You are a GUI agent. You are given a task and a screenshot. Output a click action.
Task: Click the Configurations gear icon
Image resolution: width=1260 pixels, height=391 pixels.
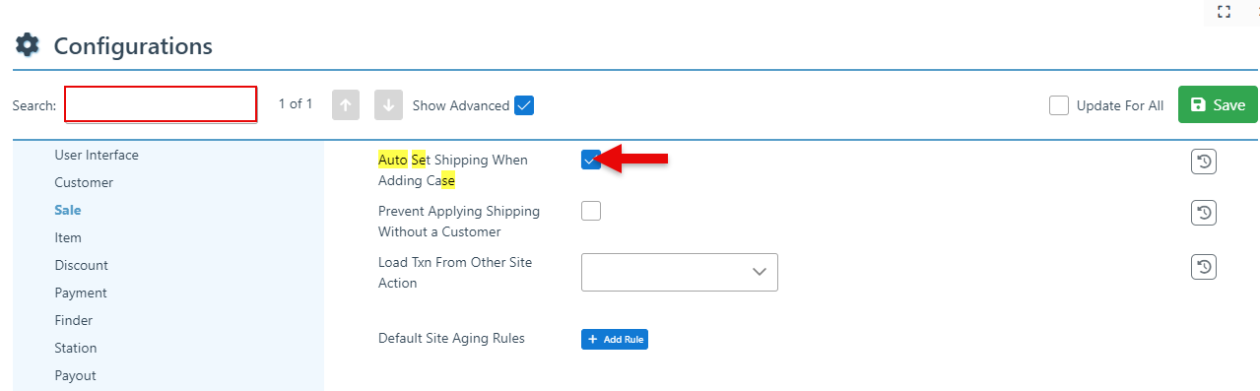click(28, 45)
